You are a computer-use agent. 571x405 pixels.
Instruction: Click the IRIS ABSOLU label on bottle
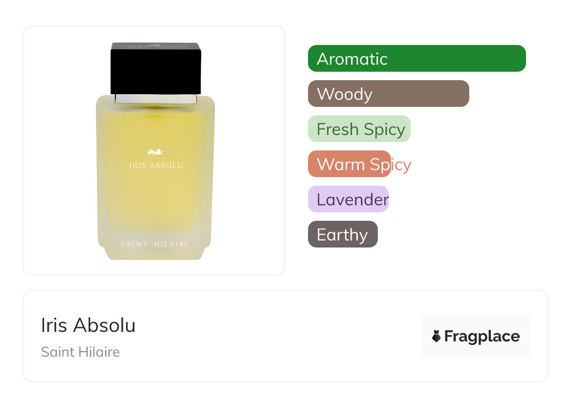click(x=156, y=165)
